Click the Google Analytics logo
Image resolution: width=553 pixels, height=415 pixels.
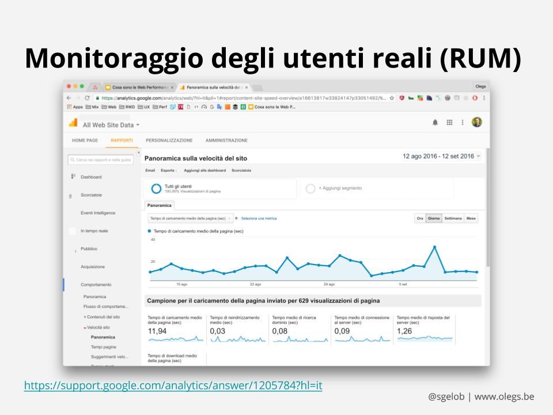click(x=73, y=122)
